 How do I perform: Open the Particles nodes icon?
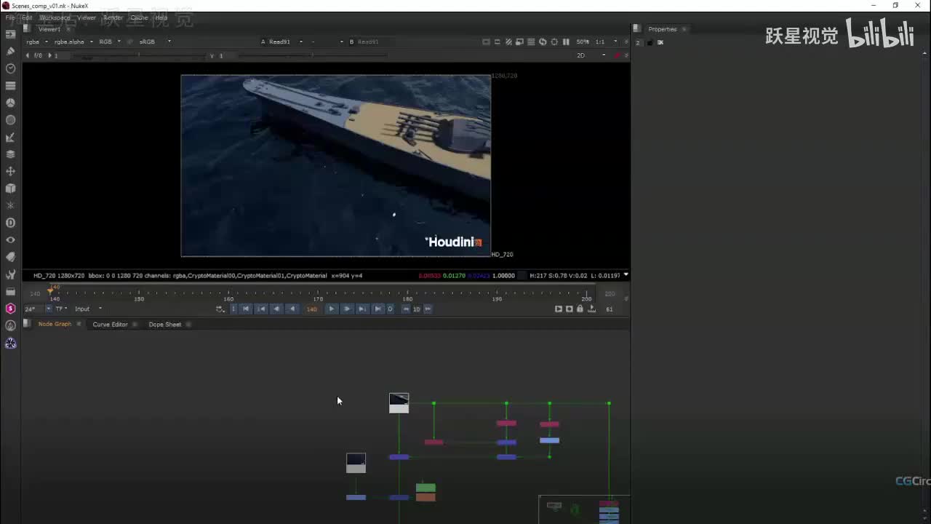click(10, 205)
